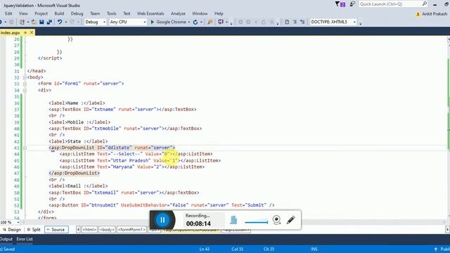Click the document icon left of DOCTYPE

(287, 22)
